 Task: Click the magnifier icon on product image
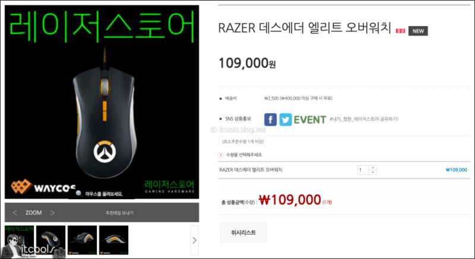(x=79, y=193)
